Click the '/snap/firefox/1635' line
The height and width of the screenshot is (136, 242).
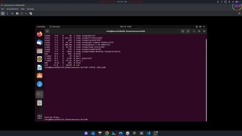point(92,38)
